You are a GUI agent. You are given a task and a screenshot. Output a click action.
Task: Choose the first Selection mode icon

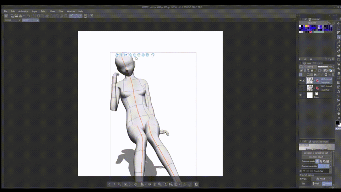[x=317, y=161]
